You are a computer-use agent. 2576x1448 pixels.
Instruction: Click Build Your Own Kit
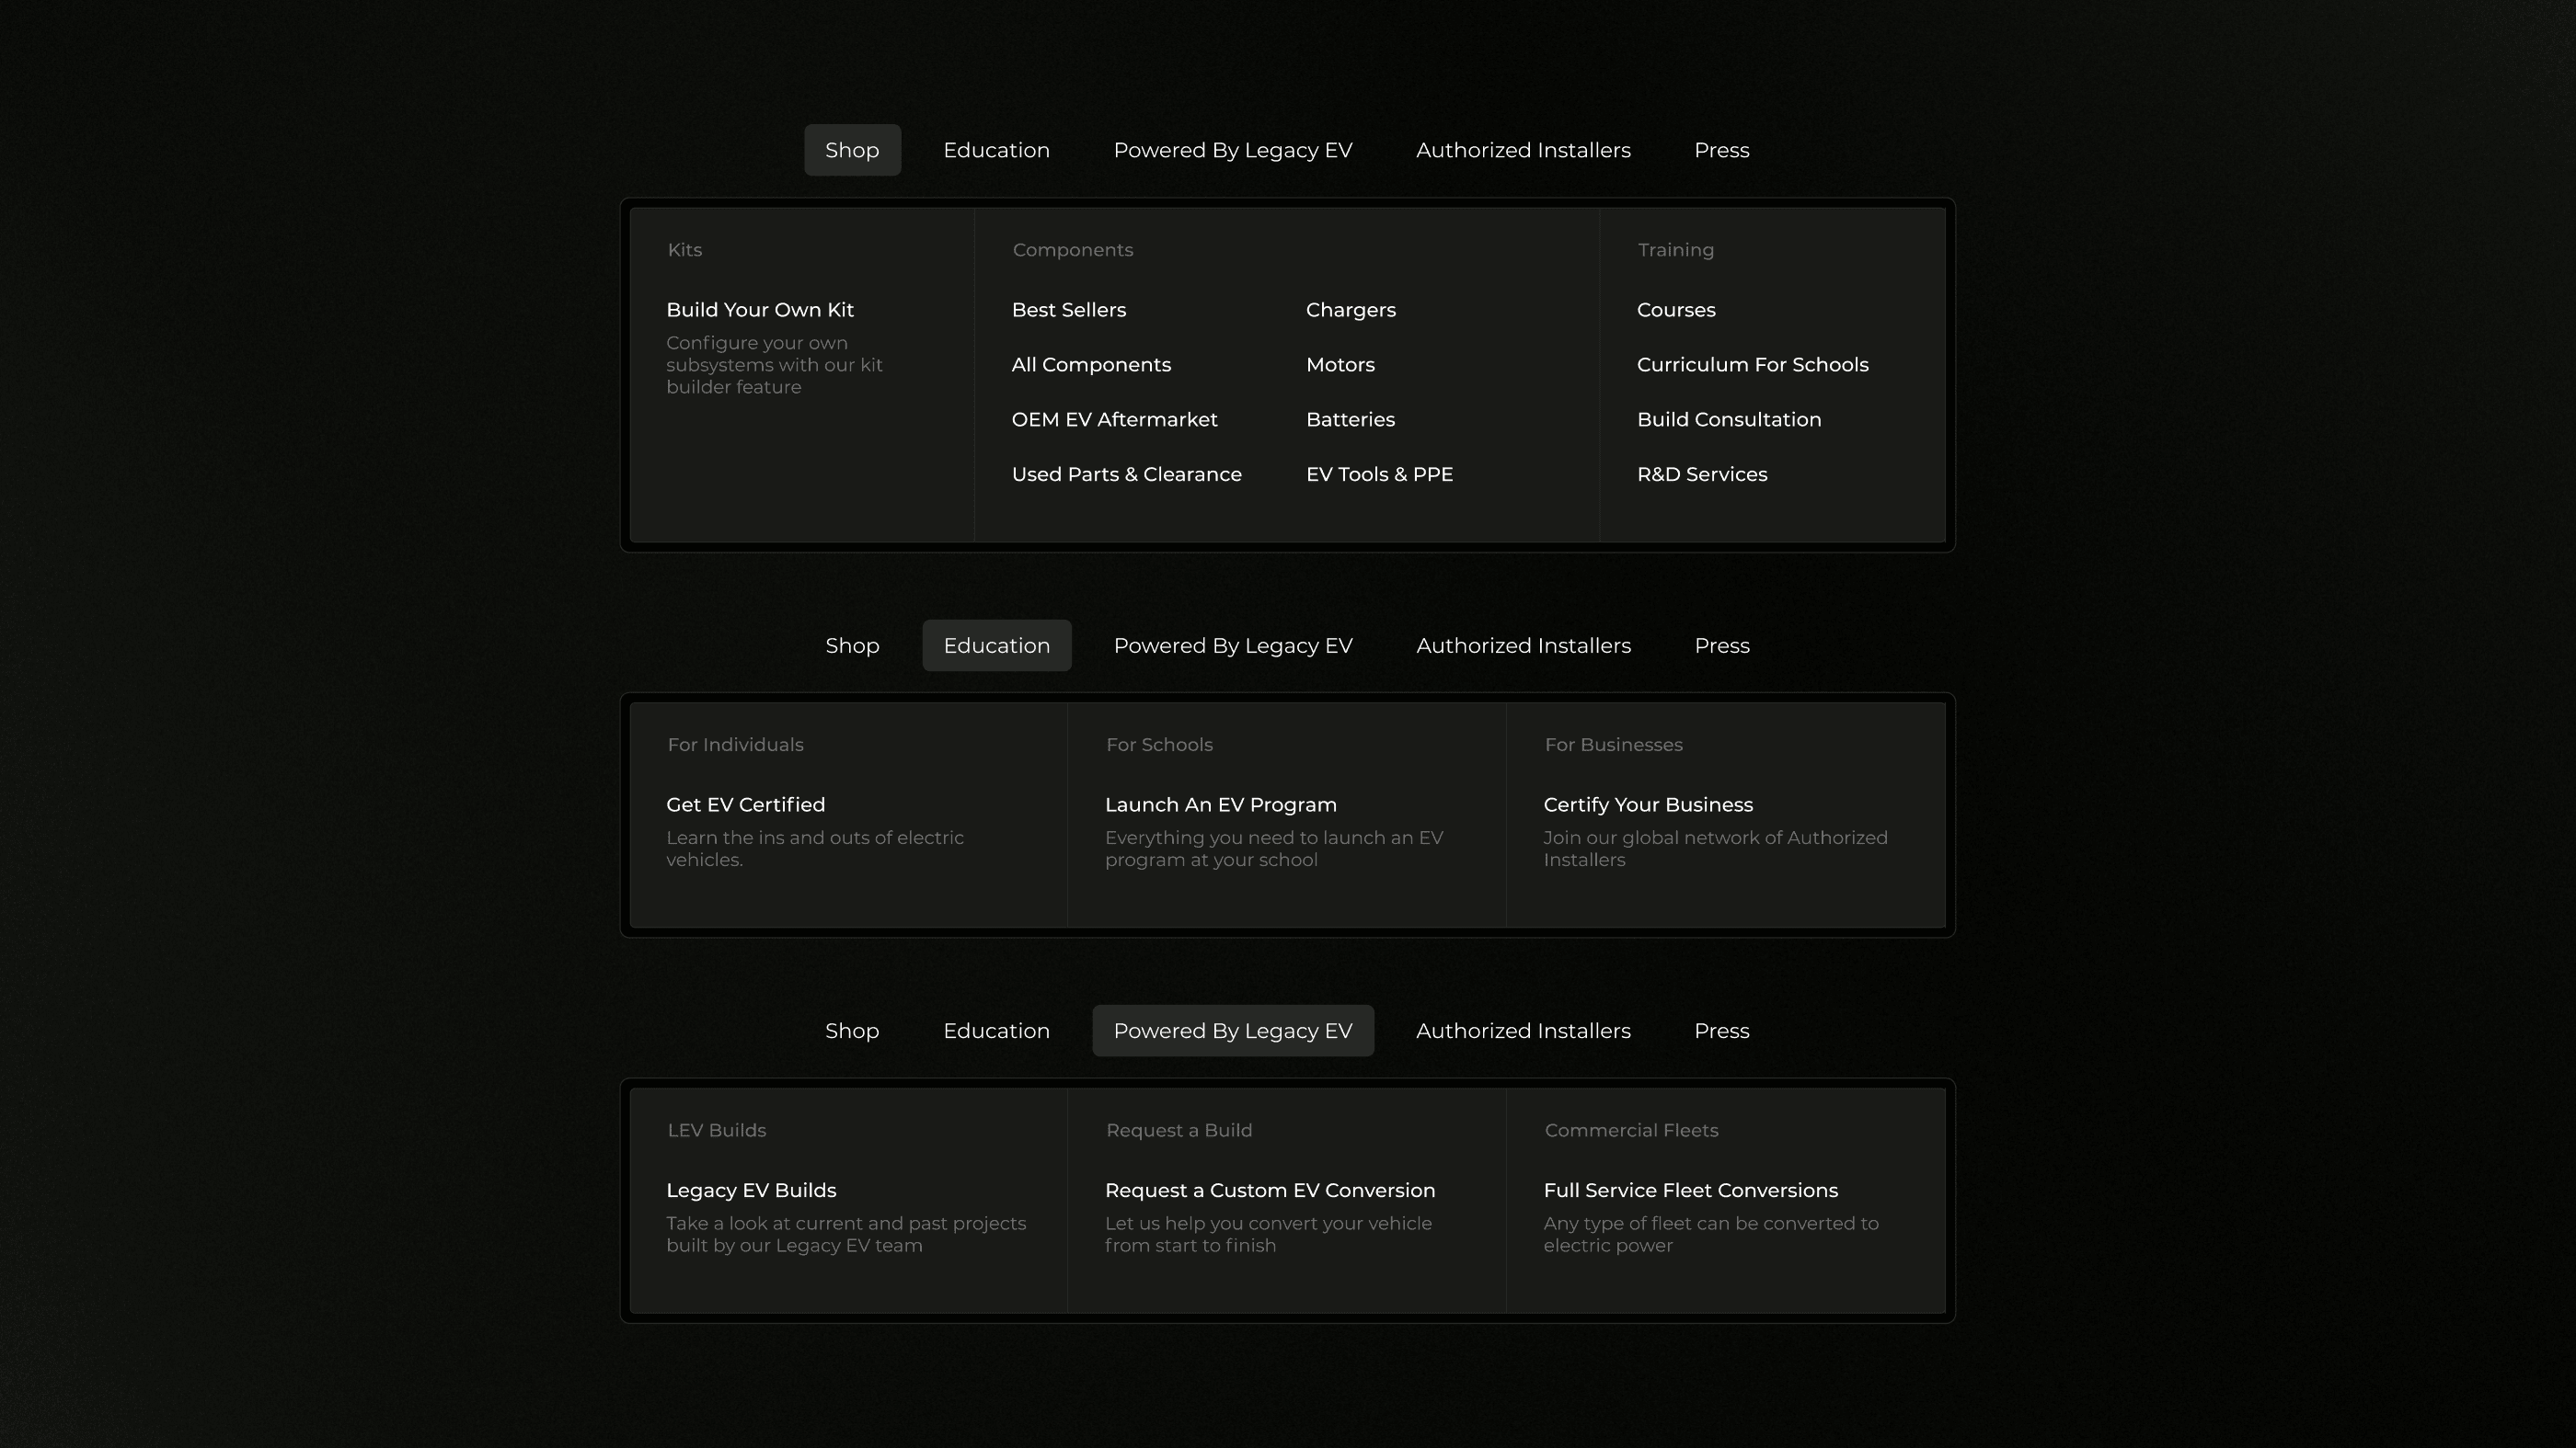tap(760, 310)
